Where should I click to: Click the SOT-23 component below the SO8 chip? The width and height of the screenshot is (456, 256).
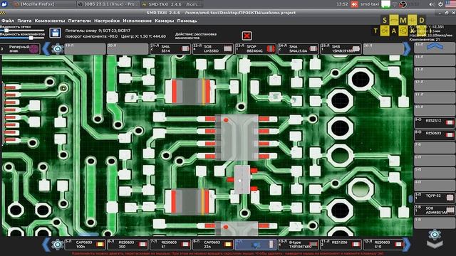pyautogui.click(x=242, y=180)
